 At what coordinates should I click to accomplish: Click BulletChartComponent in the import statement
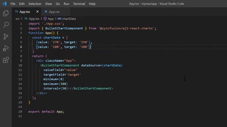click(x=64, y=28)
